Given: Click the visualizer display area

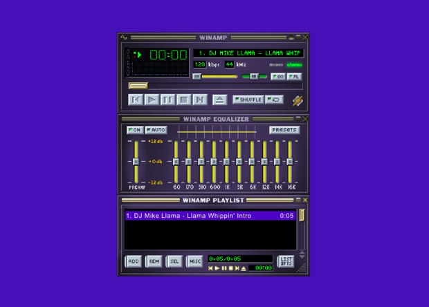Looking at the screenshot, I should [160, 68].
